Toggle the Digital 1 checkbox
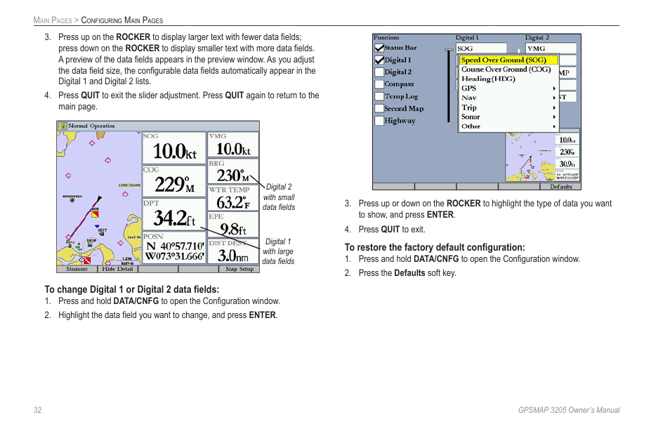Screen dimensions: 670x436 coord(379,60)
